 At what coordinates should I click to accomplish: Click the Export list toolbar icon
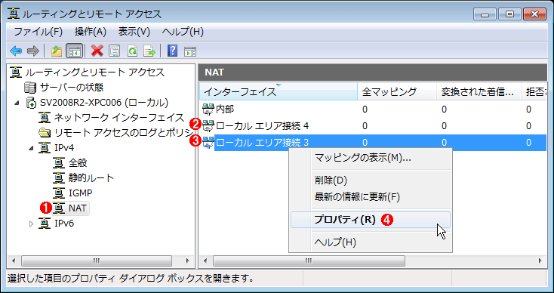pos(149,51)
